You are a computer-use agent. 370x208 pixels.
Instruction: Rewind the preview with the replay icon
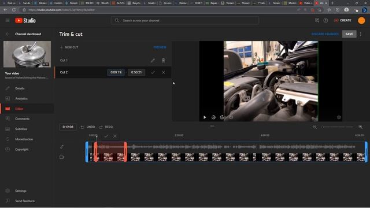pos(213,117)
